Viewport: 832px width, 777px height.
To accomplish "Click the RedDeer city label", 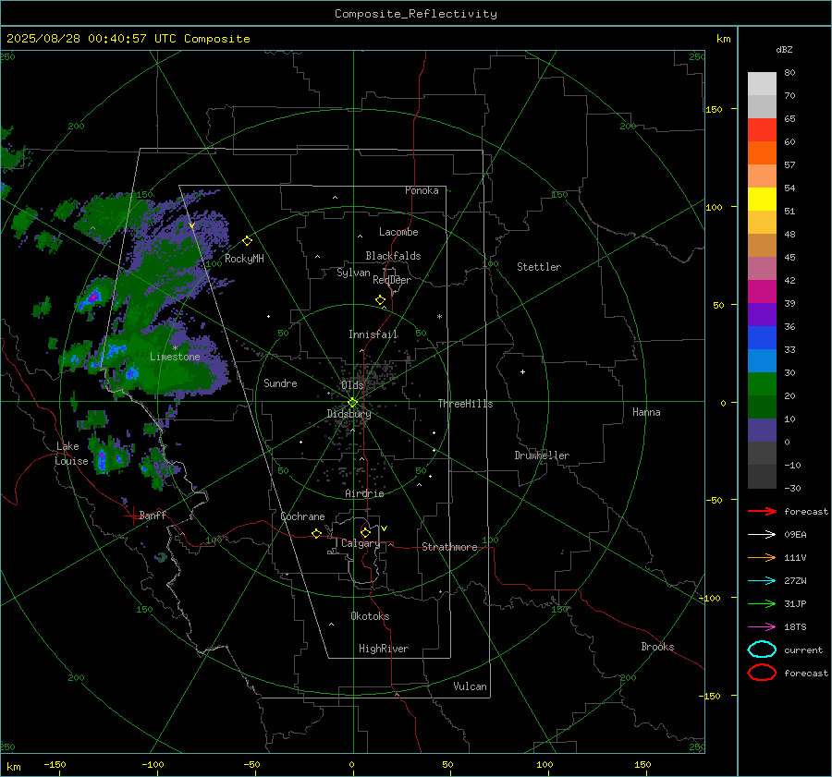I will coord(392,280).
